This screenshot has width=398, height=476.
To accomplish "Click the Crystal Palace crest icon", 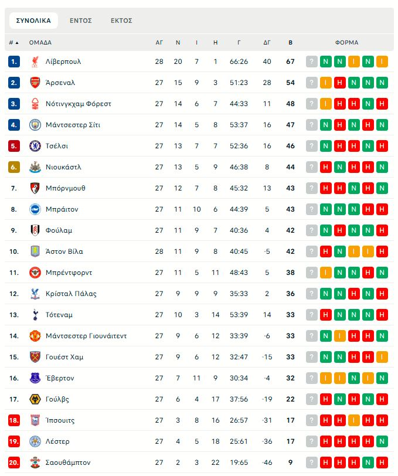I will click(35, 294).
